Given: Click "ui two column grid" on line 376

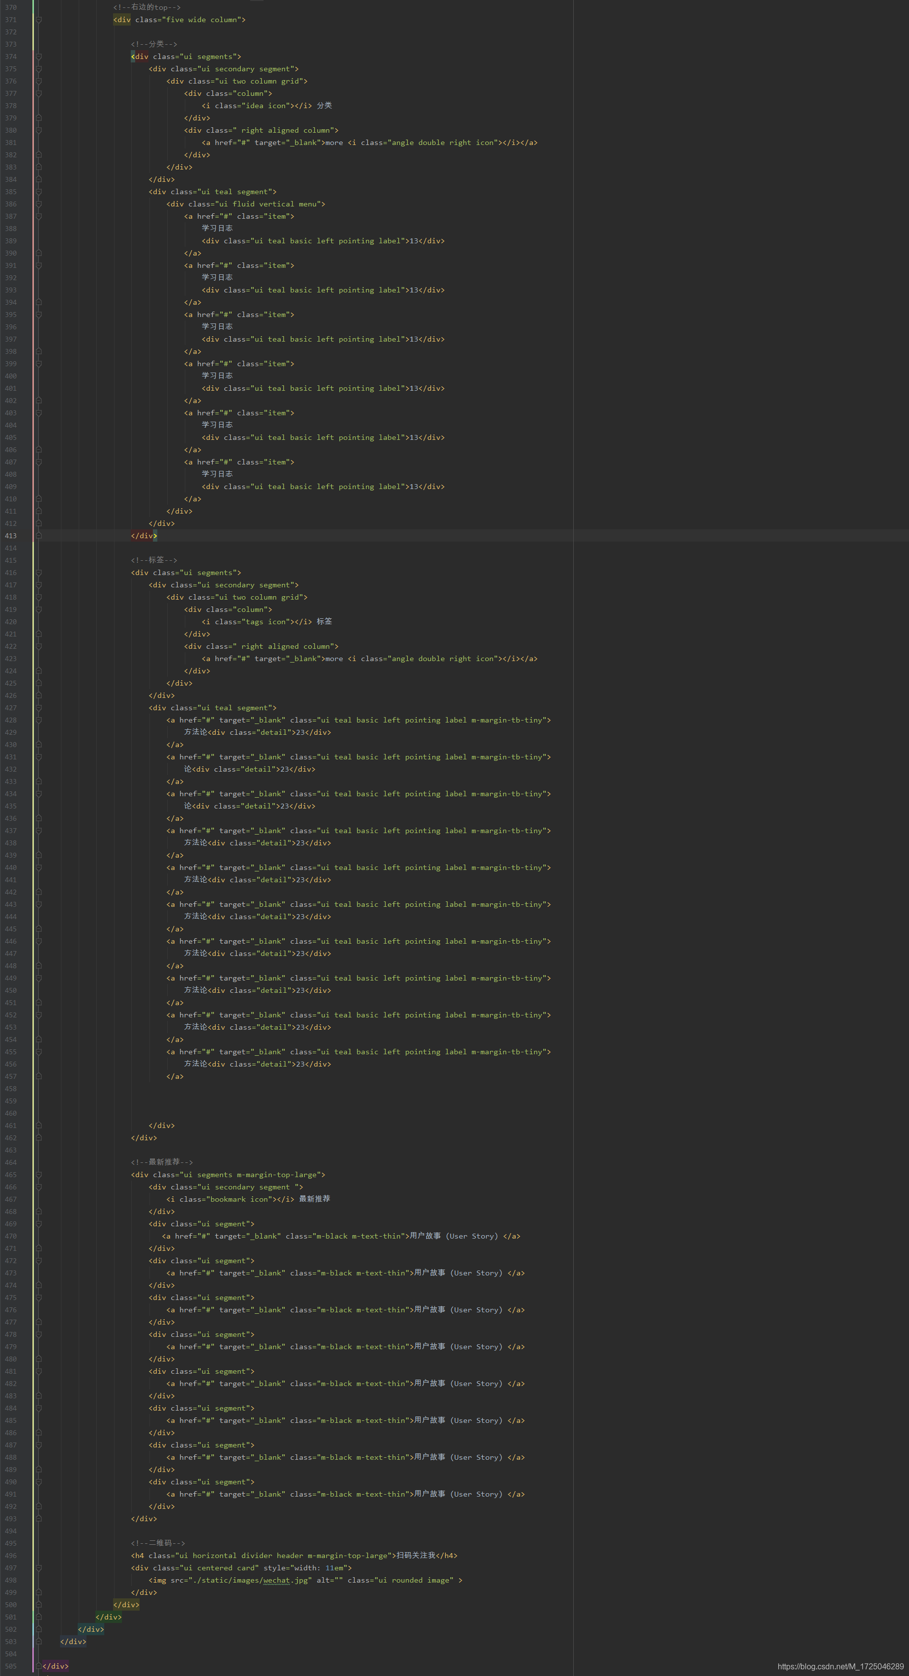Looking at the screenshot, I should point(259,81).
